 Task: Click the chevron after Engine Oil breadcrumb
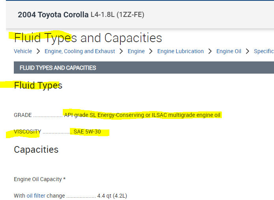(x=248, y=51)
